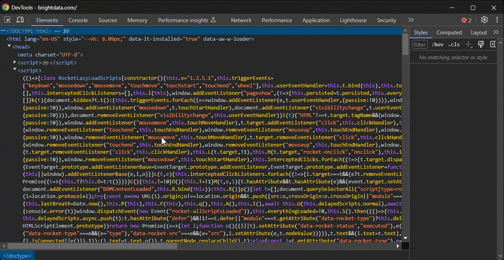504x260 pixels.
Task: Click the computed styles sidebar icon
Action: (x=493, y=44)
